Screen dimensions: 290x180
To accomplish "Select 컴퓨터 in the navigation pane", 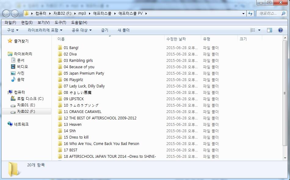I will [x=20, y=92].
